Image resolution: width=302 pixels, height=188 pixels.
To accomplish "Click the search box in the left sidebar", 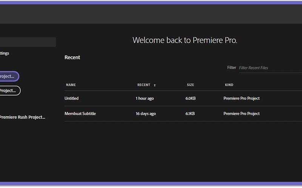I will (28, 42).
